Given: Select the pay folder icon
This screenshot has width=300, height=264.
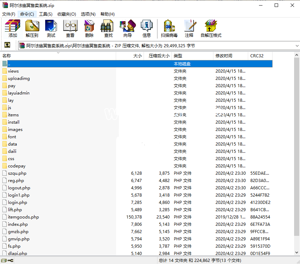Looking at the screenshot, I should 5,86.
